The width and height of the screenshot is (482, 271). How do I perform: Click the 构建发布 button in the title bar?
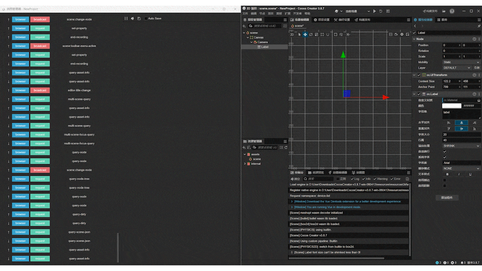[430, 11]
